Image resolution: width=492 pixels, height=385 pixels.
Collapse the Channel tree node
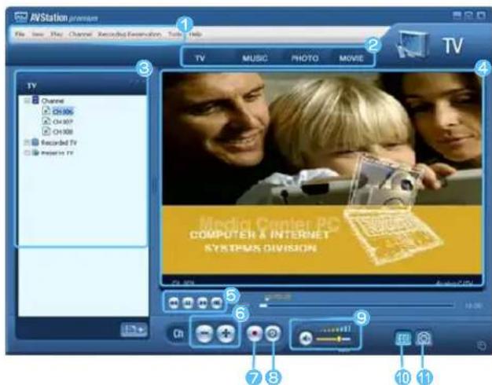pos(28,101)
